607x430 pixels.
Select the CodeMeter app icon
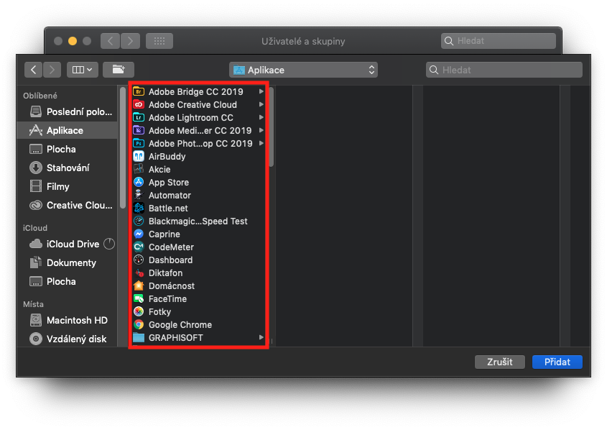tap(139, 247)
